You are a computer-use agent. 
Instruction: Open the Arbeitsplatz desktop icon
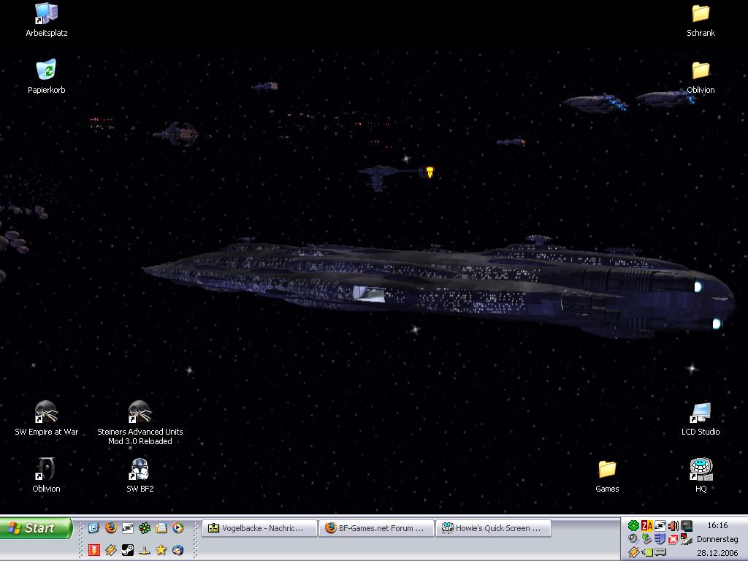pos(46,20)
